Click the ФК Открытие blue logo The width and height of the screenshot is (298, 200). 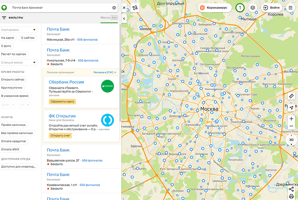(108, 120)
